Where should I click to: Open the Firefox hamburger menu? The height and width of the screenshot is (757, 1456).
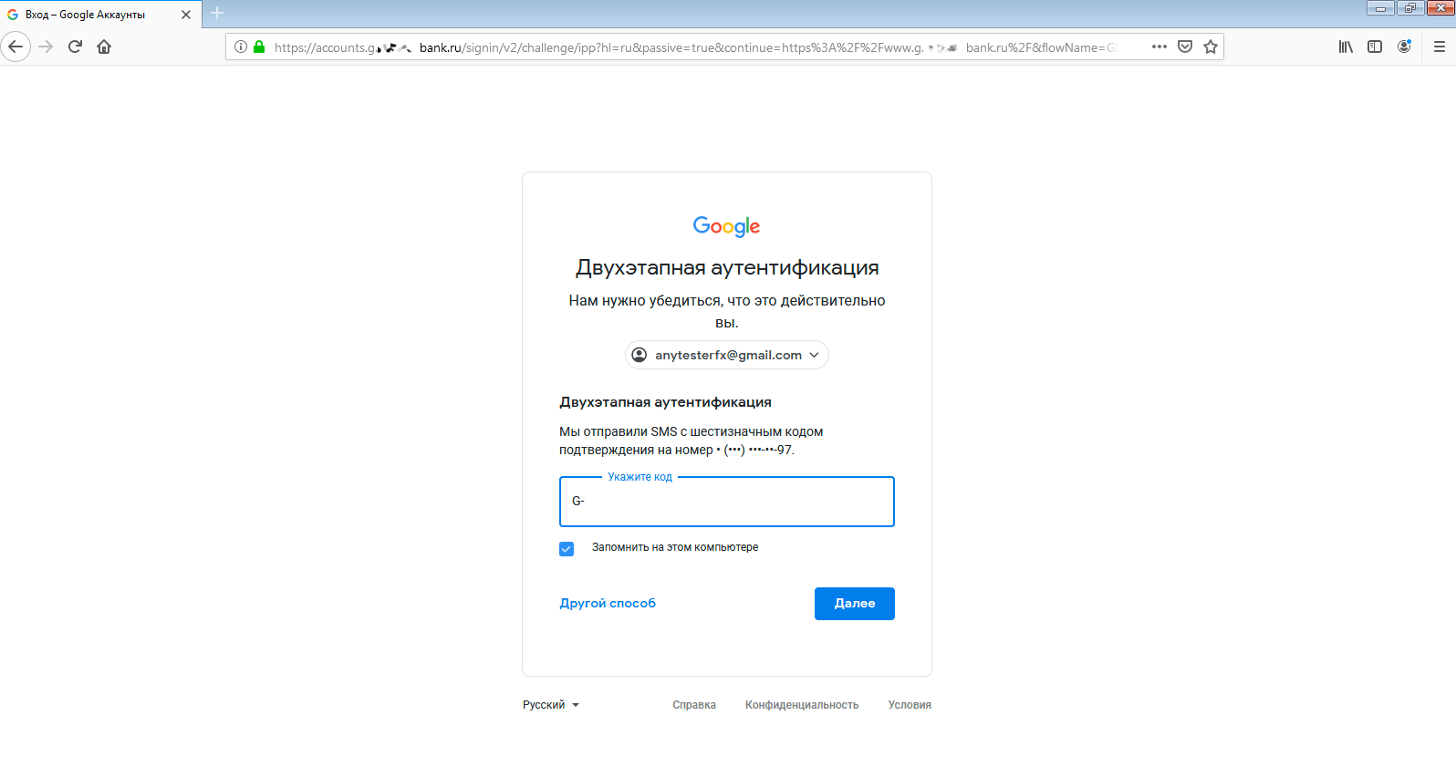point(1440,47)
